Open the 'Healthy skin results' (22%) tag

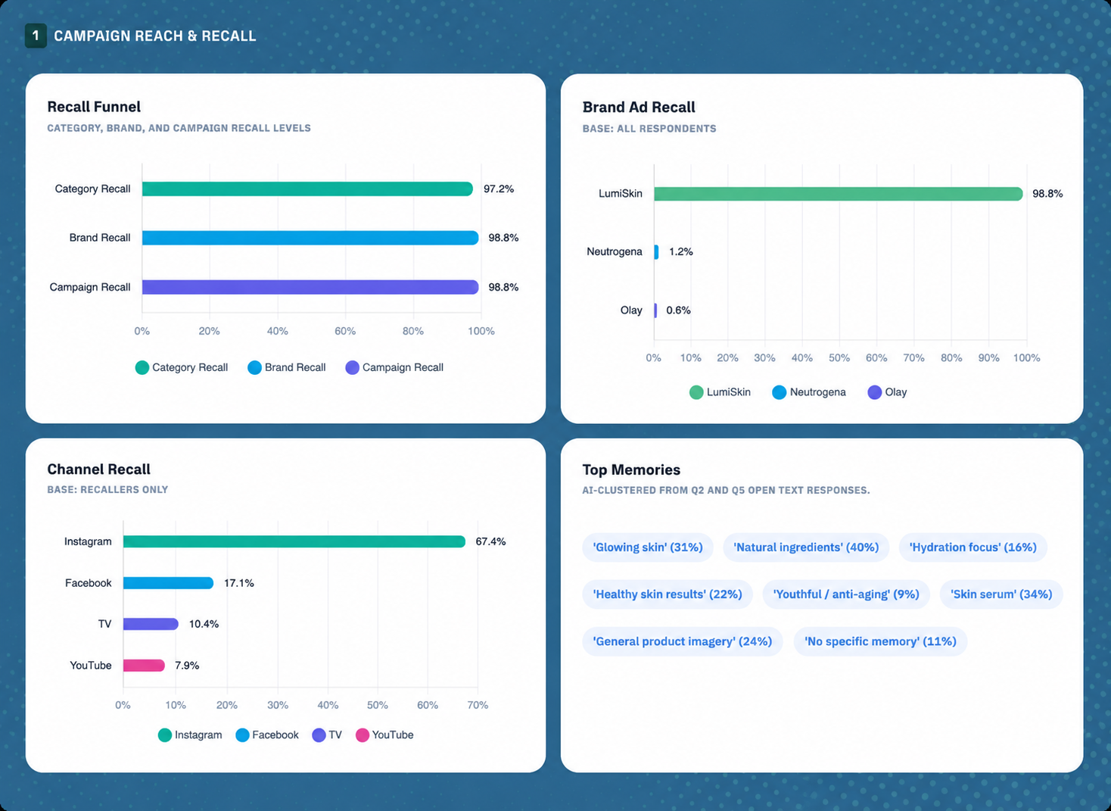pos(668,594)
